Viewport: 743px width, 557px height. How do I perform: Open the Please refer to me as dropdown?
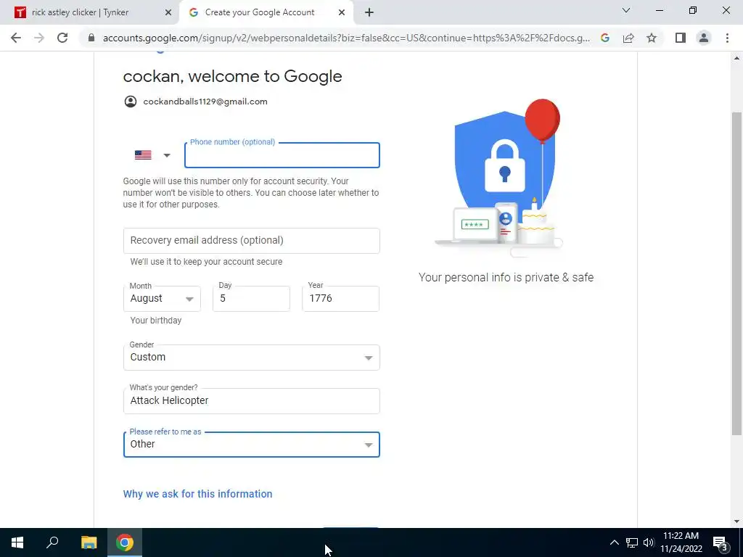[252, 445]
